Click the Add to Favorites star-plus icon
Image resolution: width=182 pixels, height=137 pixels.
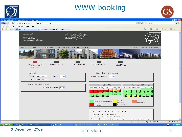[x=6, y=29]
